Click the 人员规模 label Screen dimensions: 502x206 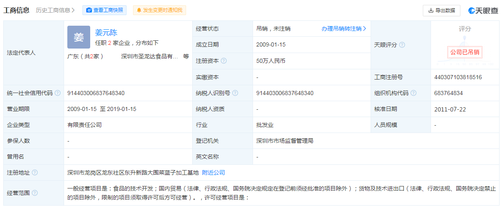pos(386,125)
